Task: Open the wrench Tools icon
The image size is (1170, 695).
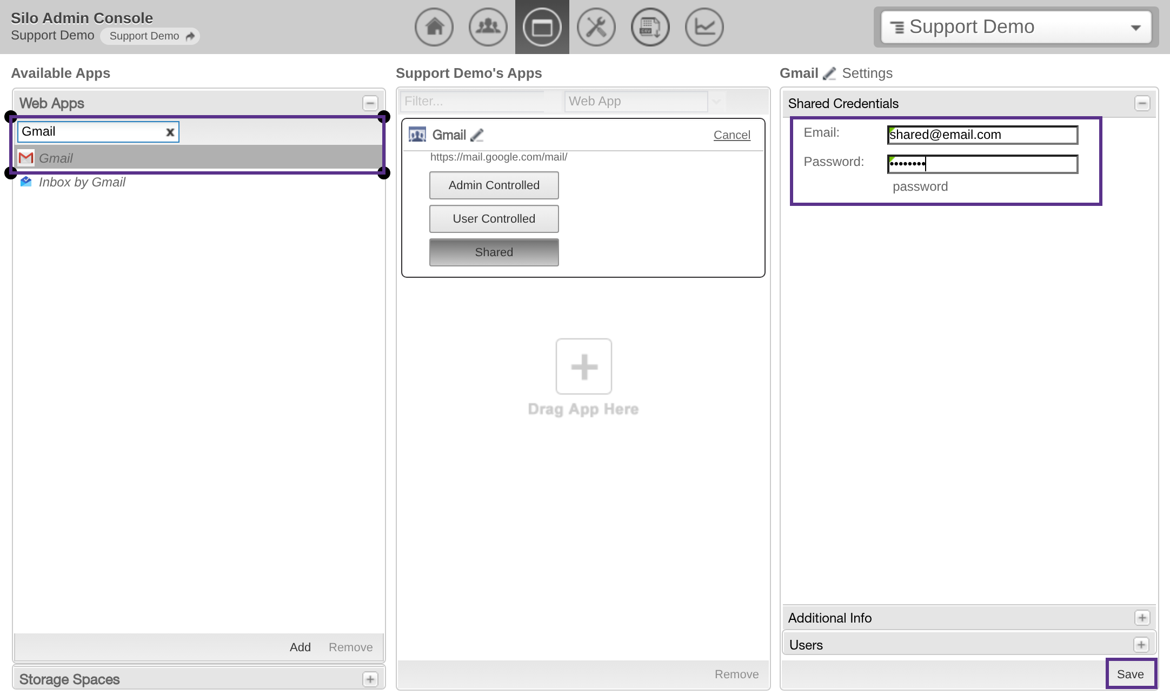Action: pyautogui.click(x=596, y=27)
